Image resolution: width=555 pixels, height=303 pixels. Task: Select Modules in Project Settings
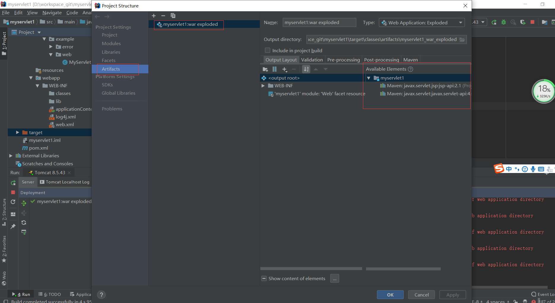point(111,43)
